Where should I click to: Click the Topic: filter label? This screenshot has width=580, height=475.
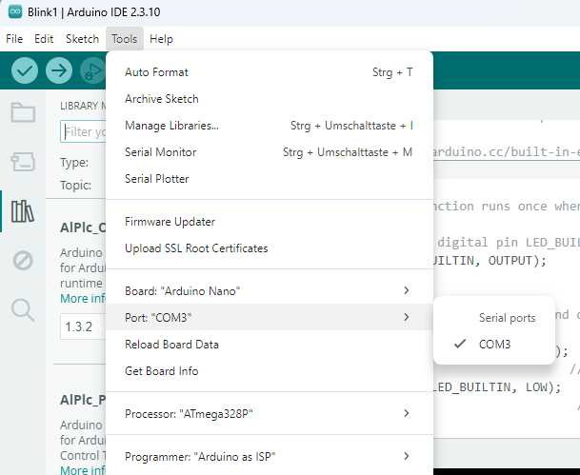75,185
